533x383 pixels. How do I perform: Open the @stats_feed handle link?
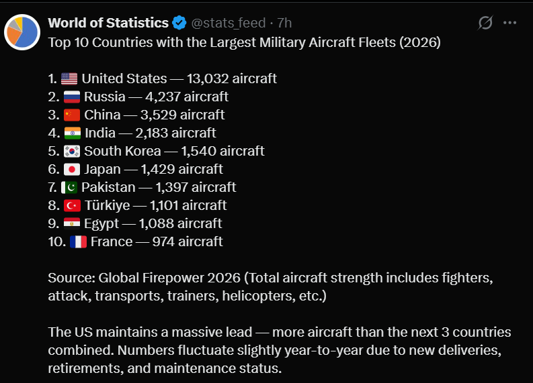coord(229,23)
